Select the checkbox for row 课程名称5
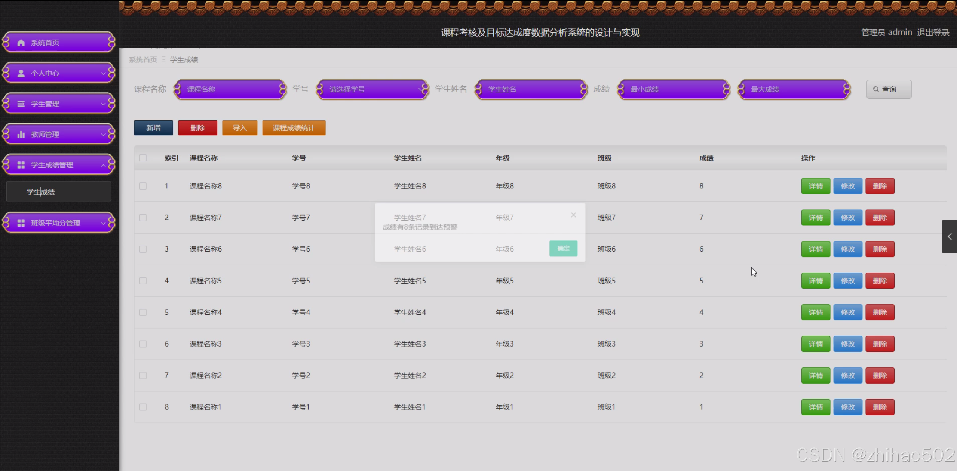 coord(143,281)
